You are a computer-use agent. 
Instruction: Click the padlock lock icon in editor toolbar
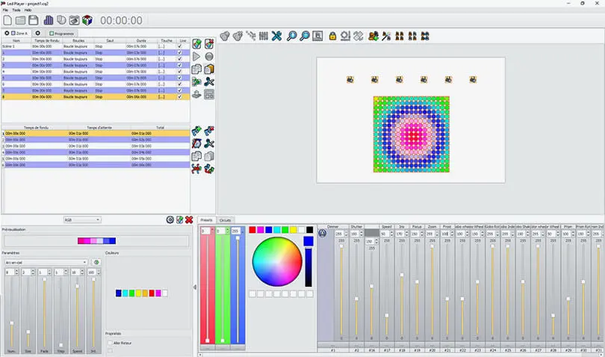click(x=331, y=35)
